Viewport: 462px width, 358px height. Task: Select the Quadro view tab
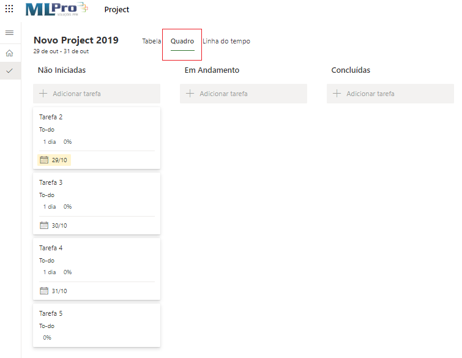pyautogui.click(x=182, y=41)
